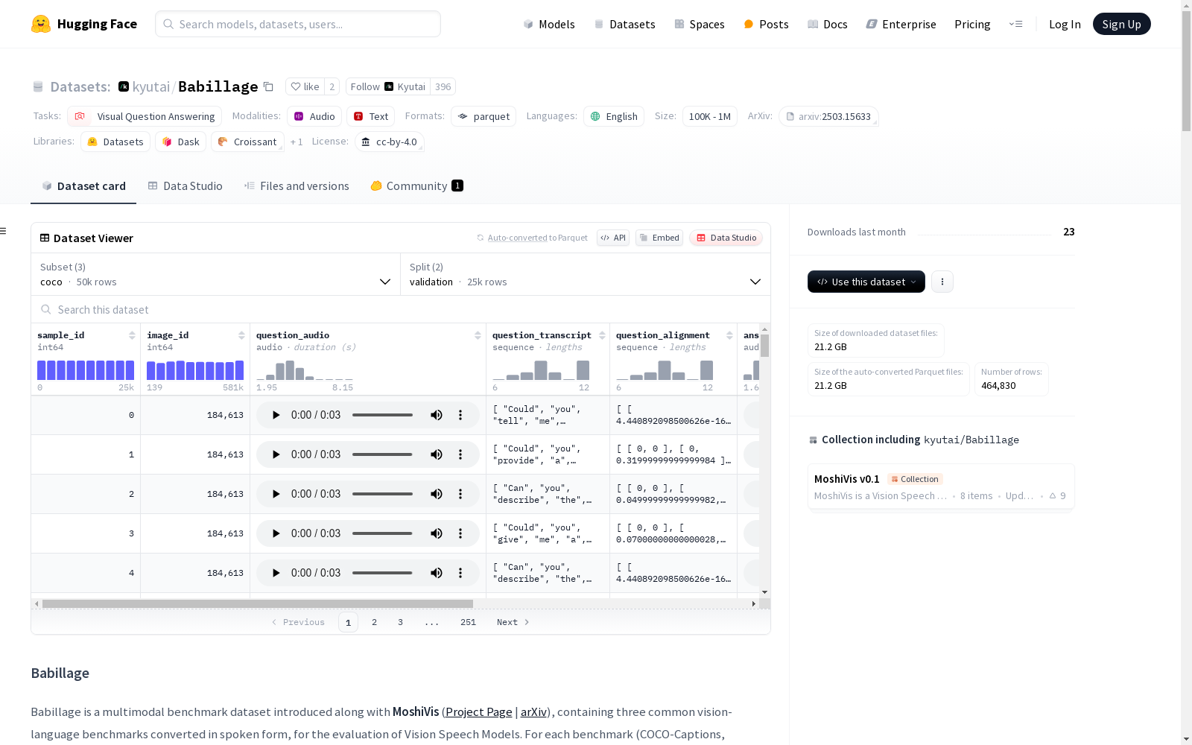This screenshot has width=1192, height=745.
Task: Open audio options menu for row 4
Action: [x=460, y=573]
